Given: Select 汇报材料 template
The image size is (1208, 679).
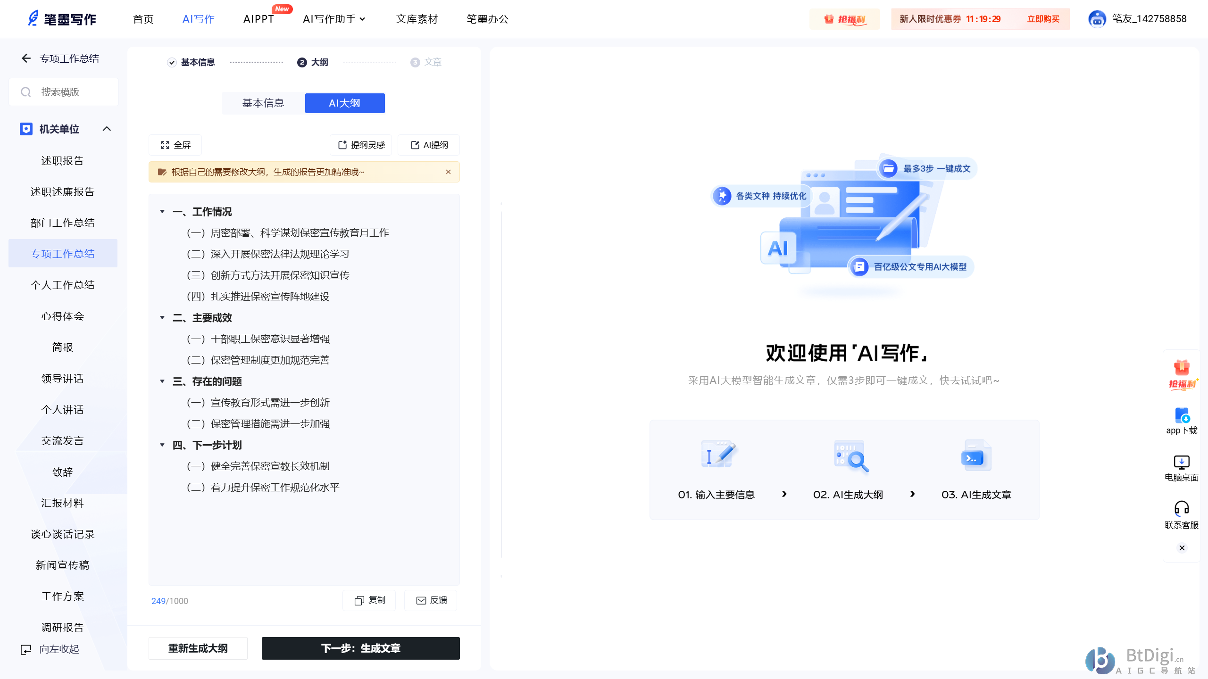Looking at the screenshot, I should 63,503.
